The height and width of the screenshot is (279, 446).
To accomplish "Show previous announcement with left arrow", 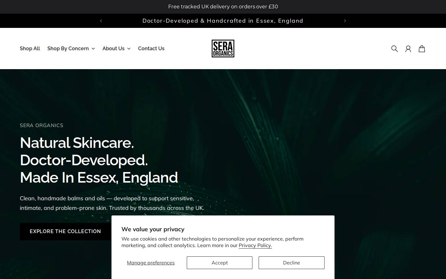I will pyautogui.click(x=101, y=21).
